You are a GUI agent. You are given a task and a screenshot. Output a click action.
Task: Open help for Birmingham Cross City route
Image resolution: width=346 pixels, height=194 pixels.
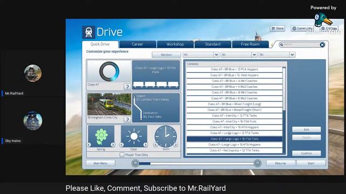tap(127, 120)
